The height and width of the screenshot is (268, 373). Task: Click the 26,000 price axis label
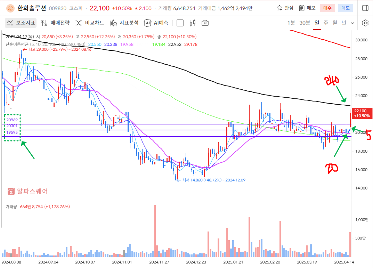(x=361, y=77)
